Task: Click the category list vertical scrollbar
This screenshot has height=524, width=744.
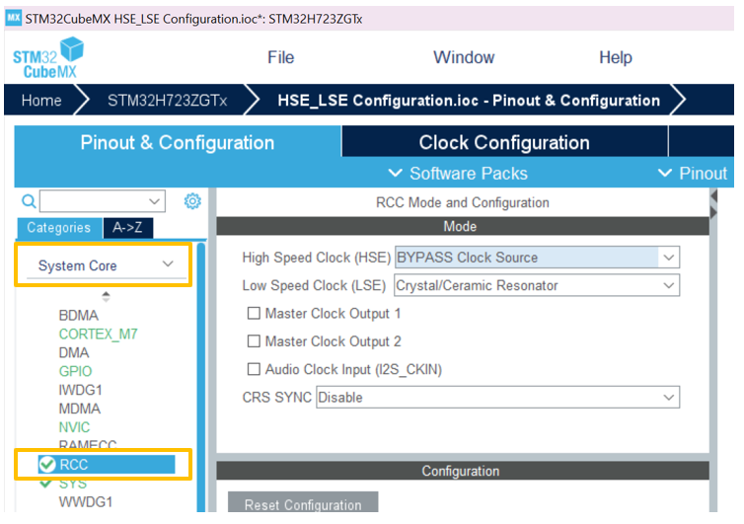Action: pos(201,377)
